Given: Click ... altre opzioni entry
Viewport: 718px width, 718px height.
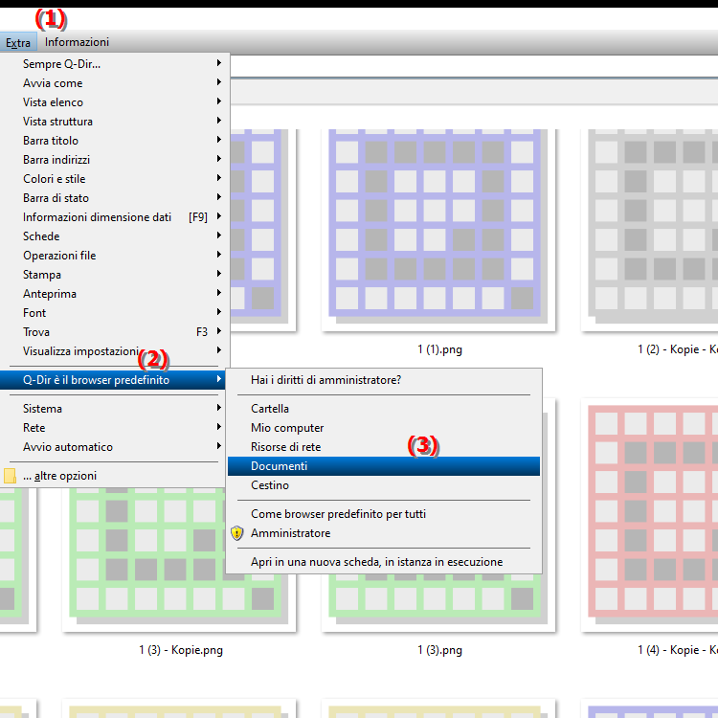Looking at the screenshot, I should click(114, 476).
